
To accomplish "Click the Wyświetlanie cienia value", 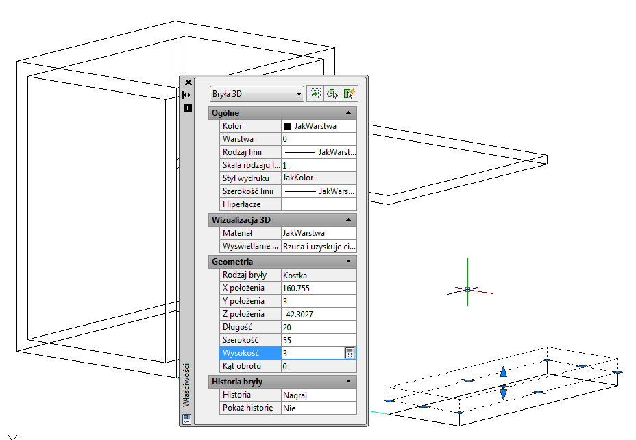I will click(319, 246).
